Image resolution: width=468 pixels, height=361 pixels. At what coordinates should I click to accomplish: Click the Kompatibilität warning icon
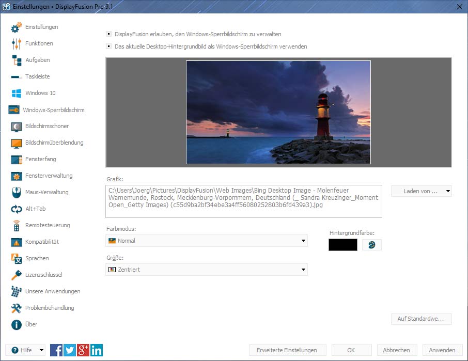17,242
